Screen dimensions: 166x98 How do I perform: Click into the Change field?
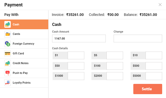click(138, 38)
